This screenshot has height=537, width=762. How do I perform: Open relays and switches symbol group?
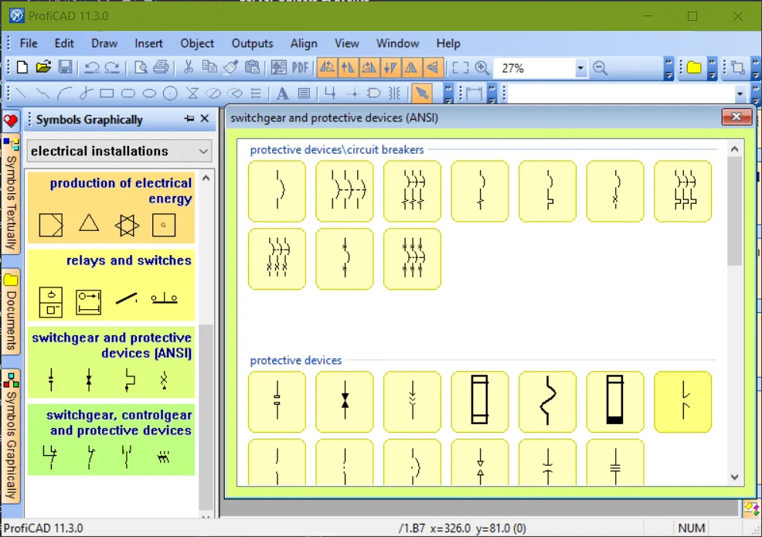[111, 284]
